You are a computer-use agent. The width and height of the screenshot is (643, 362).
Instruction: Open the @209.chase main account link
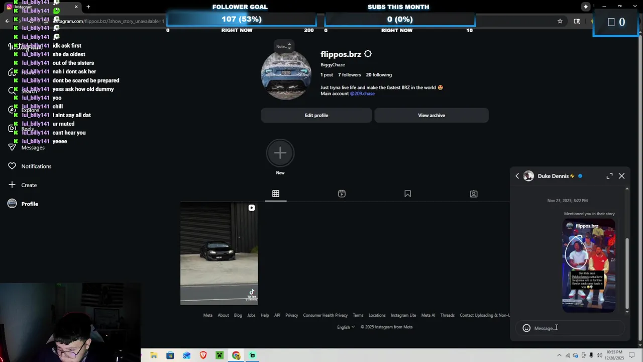[x=362, y=94]
